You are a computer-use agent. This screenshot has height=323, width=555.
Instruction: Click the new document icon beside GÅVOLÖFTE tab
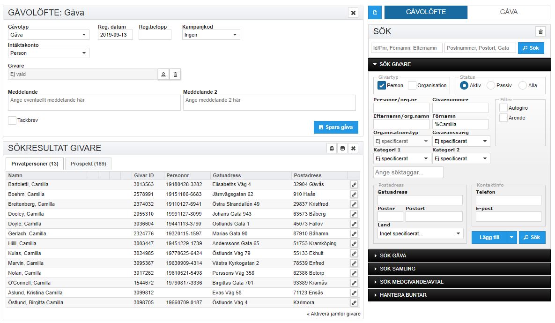[x=375, y=12]
